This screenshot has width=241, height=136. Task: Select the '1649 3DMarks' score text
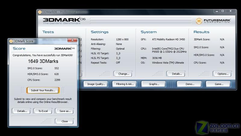[x=43, y=61]
